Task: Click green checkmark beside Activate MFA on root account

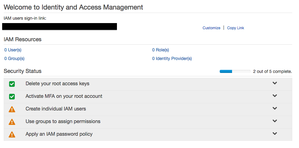Action: [12, 96]
